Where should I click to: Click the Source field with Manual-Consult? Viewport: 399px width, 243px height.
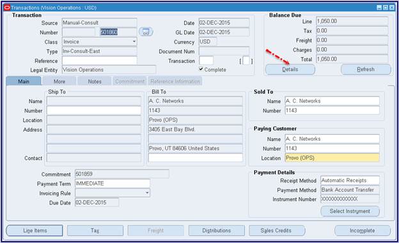[100, 22]
